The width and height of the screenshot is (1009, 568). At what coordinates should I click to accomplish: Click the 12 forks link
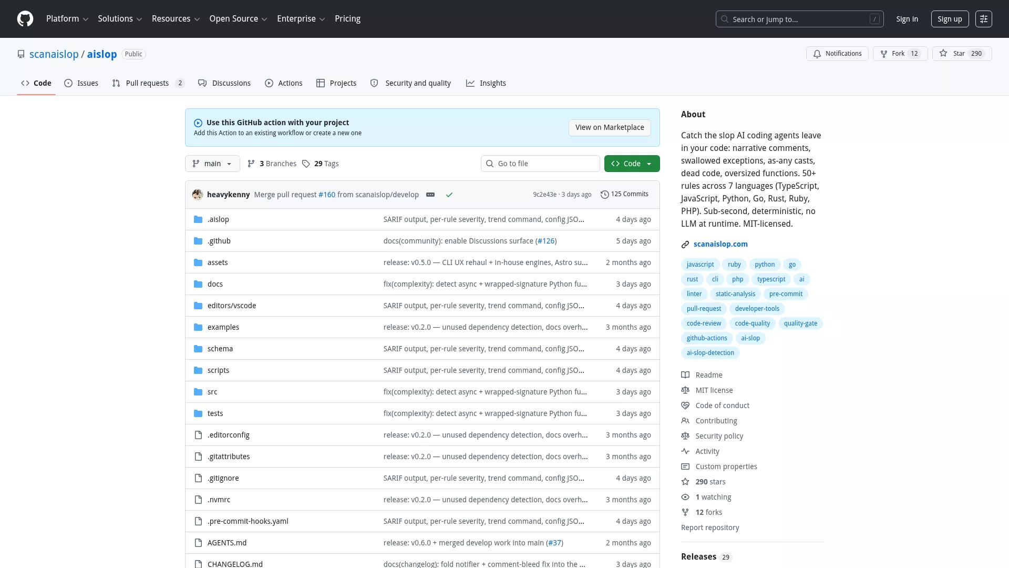click(708, 512)
